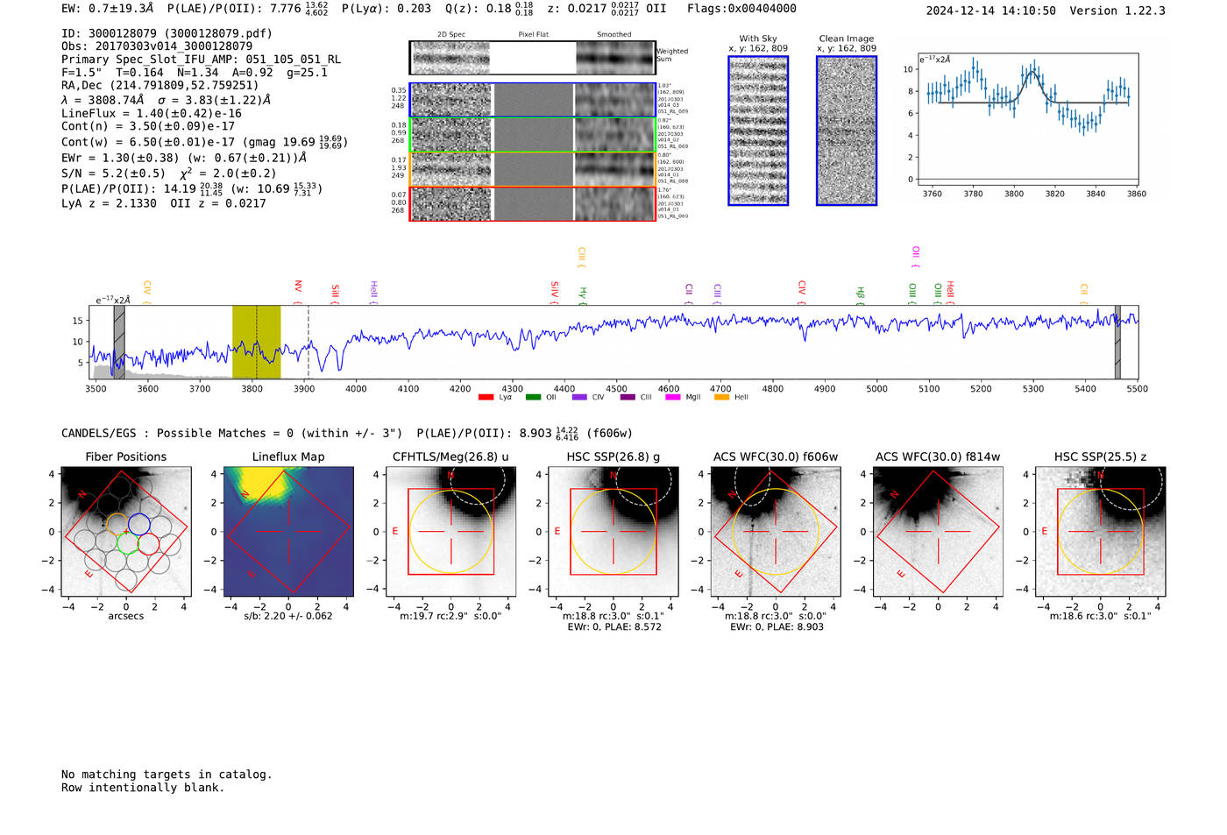
Task: Open the CFHTLS/Meg(26.8) u image
Action: pos(451,532)
